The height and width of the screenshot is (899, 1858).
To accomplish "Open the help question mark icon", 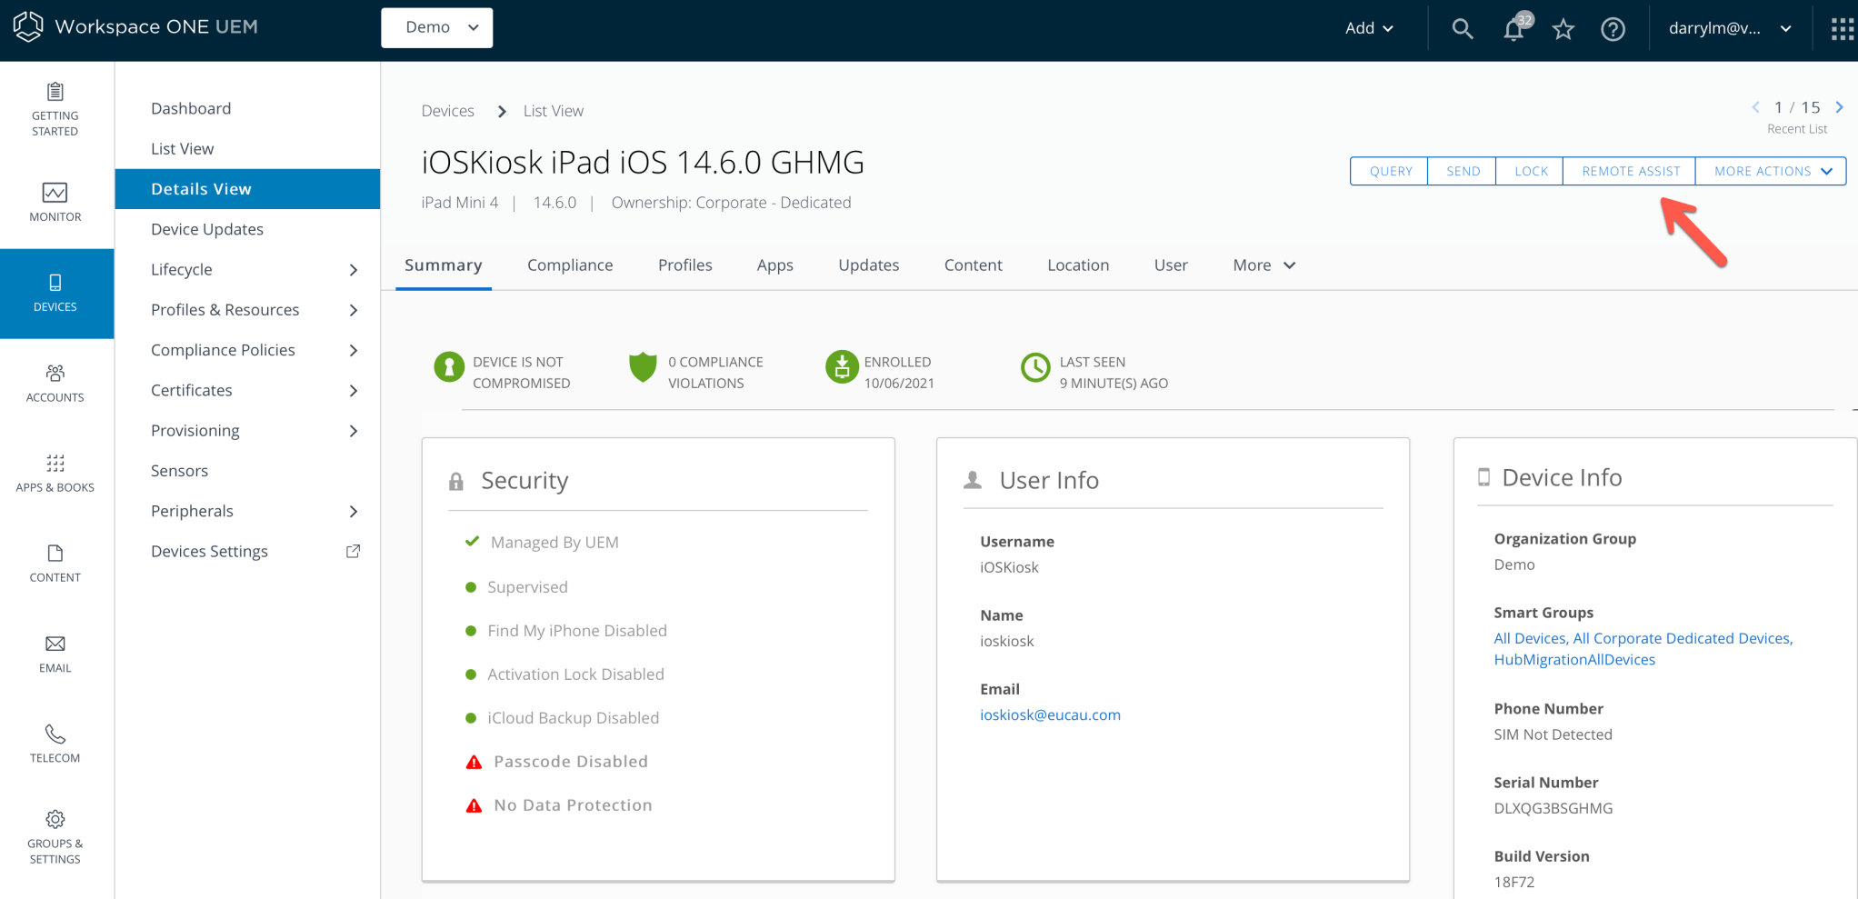I will click(1613, 28).
